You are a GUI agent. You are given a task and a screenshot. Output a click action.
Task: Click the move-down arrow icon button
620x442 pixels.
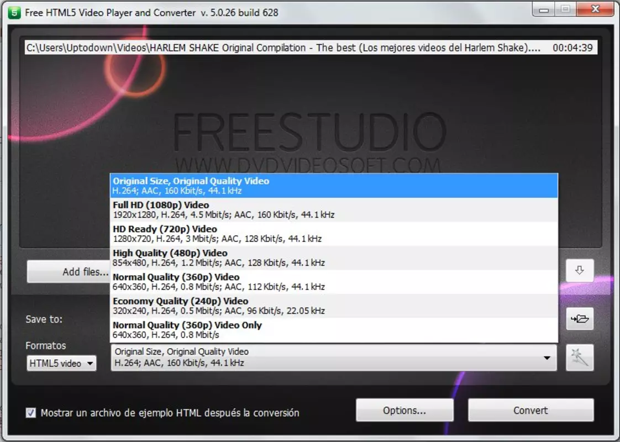pos(580,270)
